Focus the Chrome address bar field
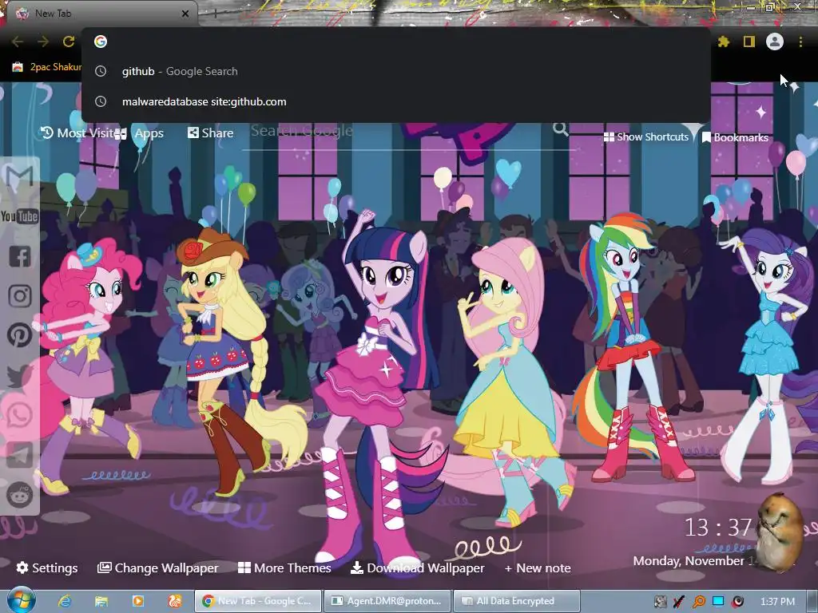The height and width of the screenshot is (613, 818). point(396,42)
